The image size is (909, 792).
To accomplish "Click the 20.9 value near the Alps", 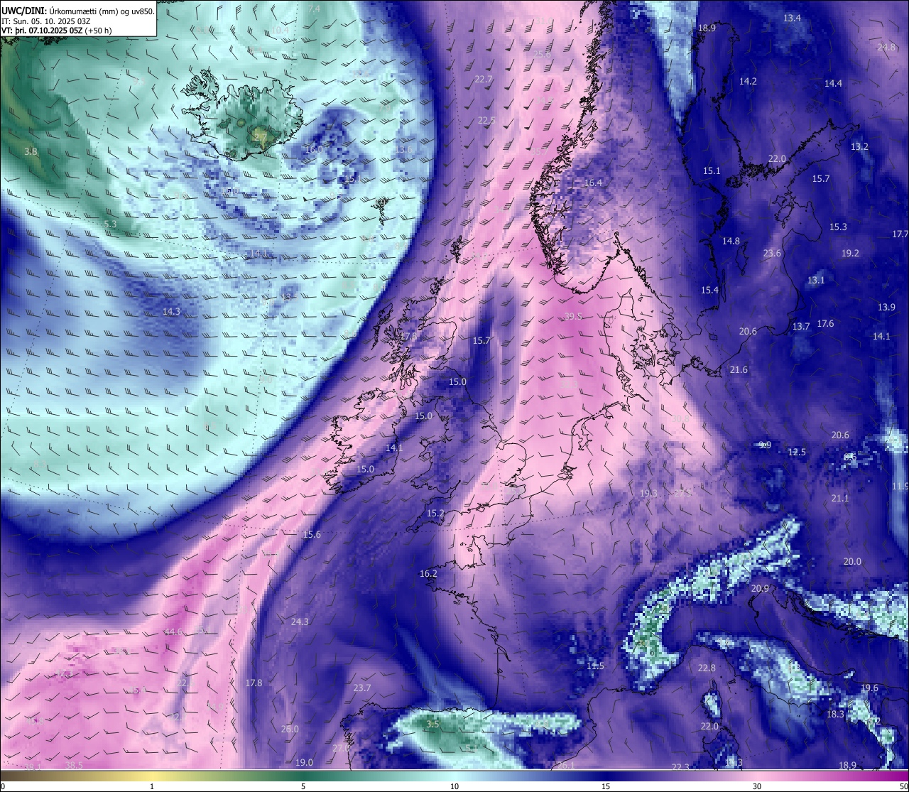I will pos(760,588).
